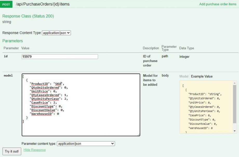239x157 pixels.
Task: Switch to the Model tab
Action: tap(184, 76)
